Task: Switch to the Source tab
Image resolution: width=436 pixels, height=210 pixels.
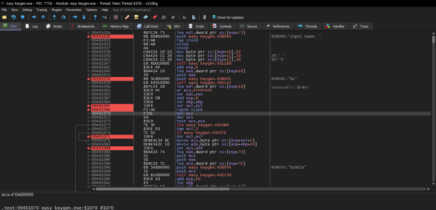Action: pyautogui.click(x=249, y=26)
